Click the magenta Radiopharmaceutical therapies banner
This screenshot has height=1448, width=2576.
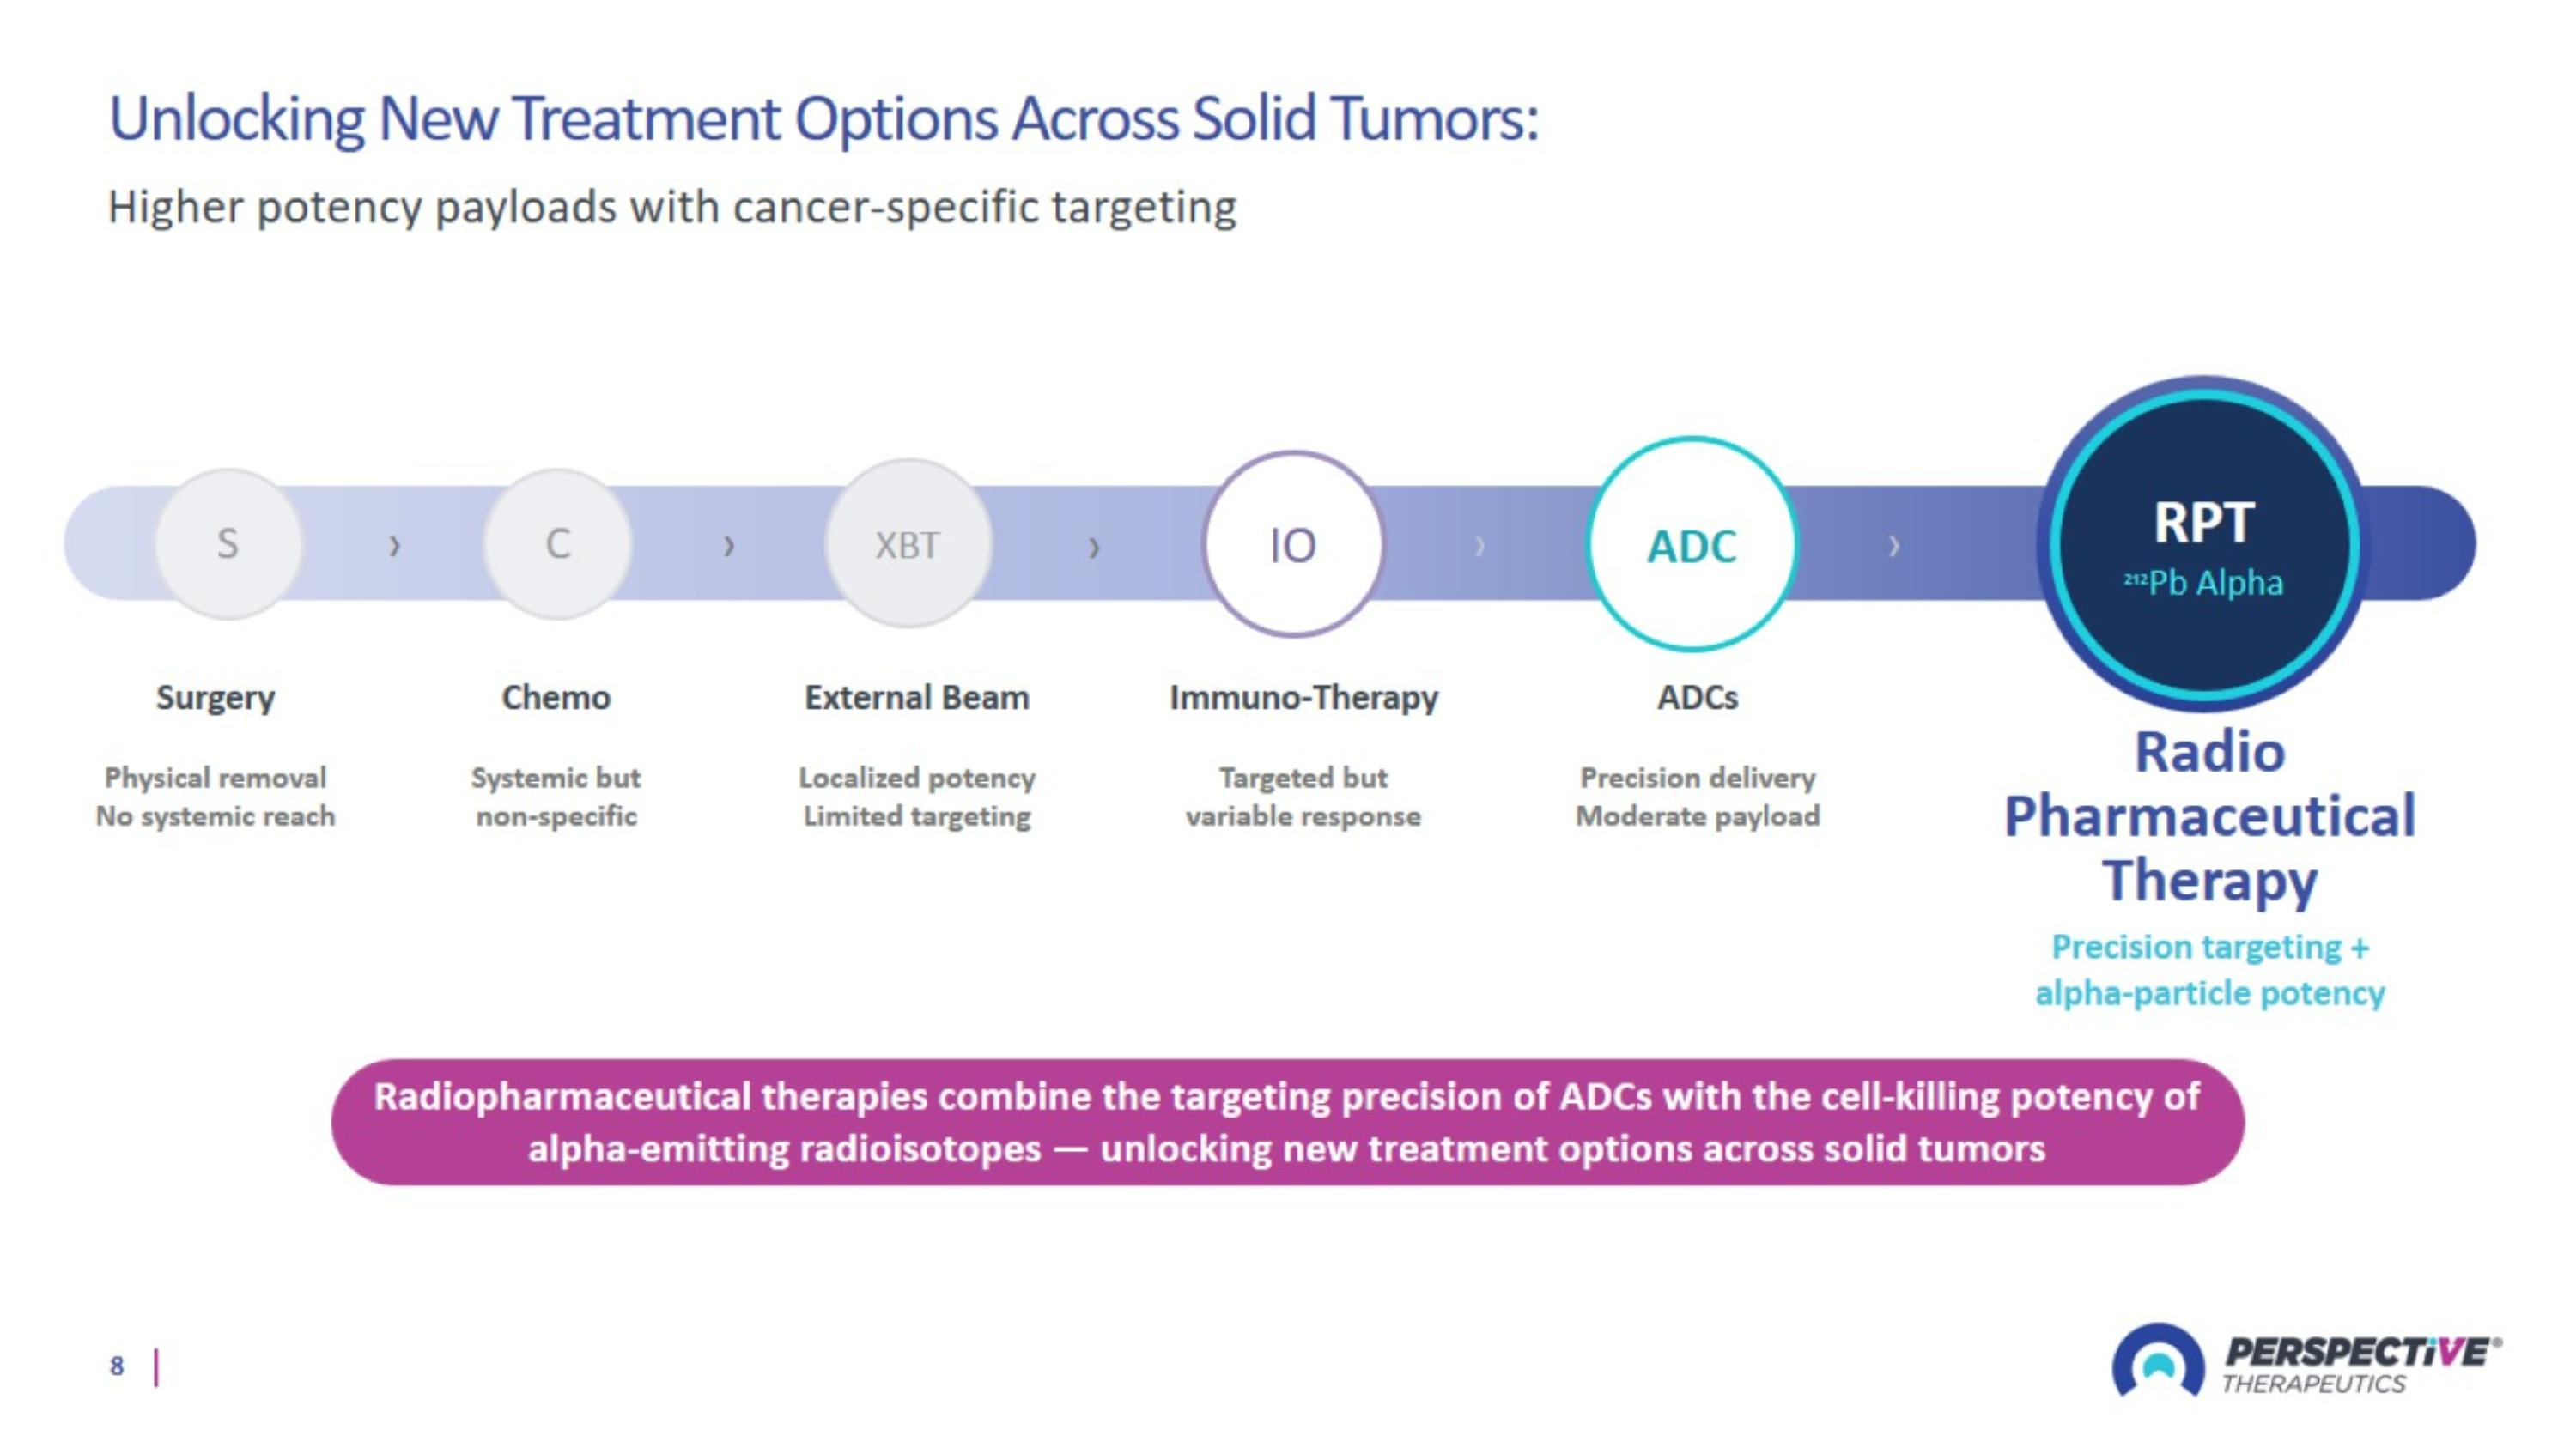coord(1287,1122)
